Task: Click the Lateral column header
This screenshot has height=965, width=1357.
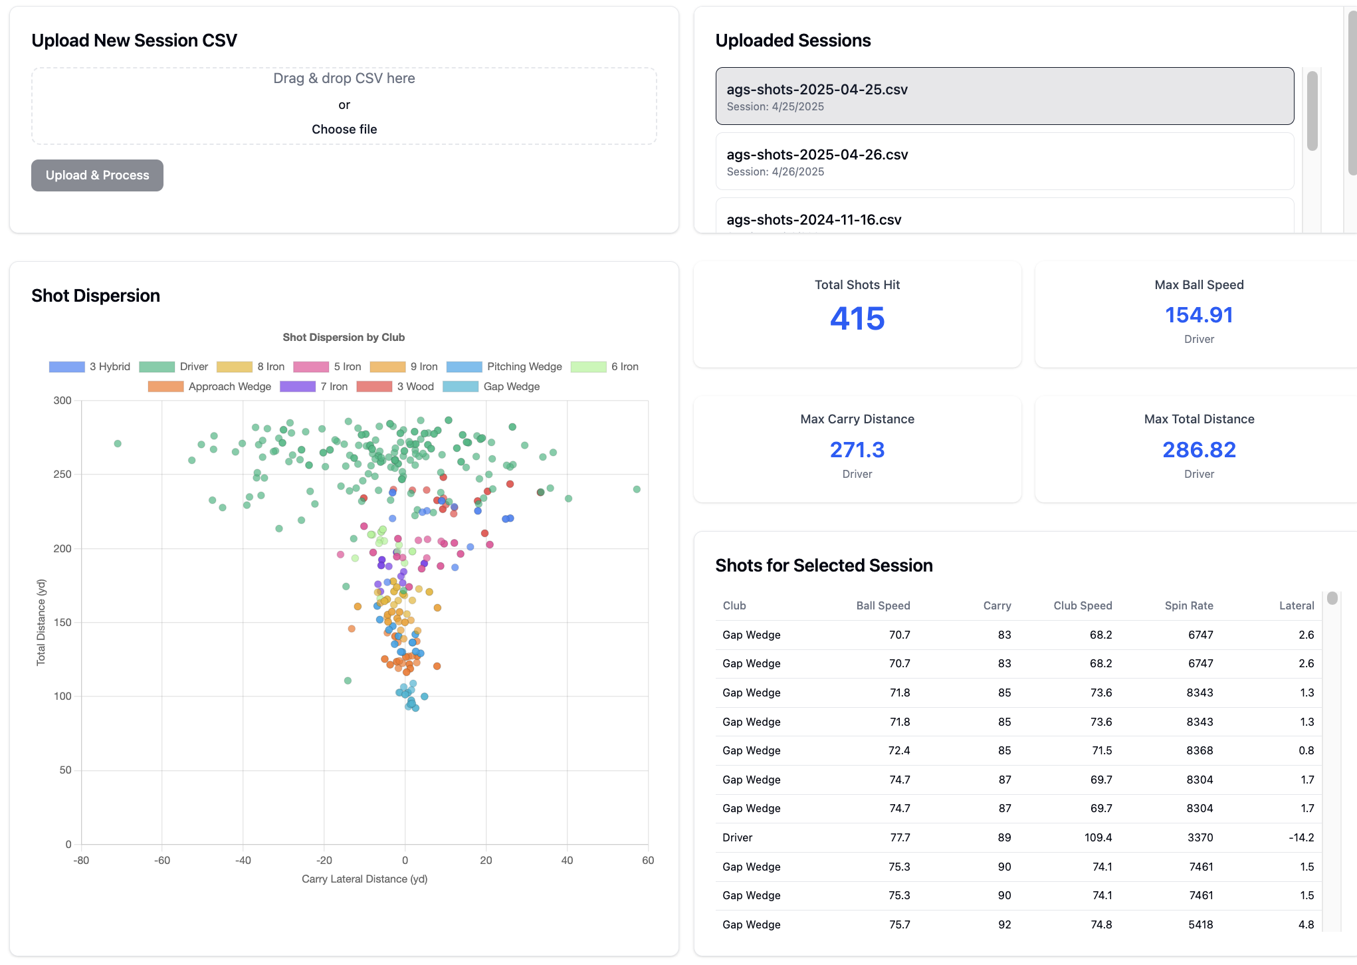Action: coord(1297,605)
